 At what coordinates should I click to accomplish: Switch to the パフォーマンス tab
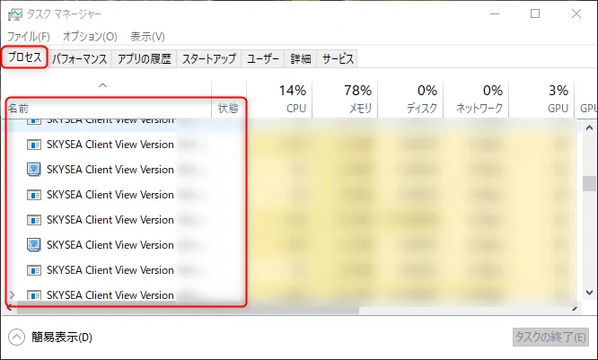(80, 58)
